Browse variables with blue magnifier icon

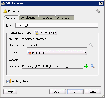[x=92, y=66]
